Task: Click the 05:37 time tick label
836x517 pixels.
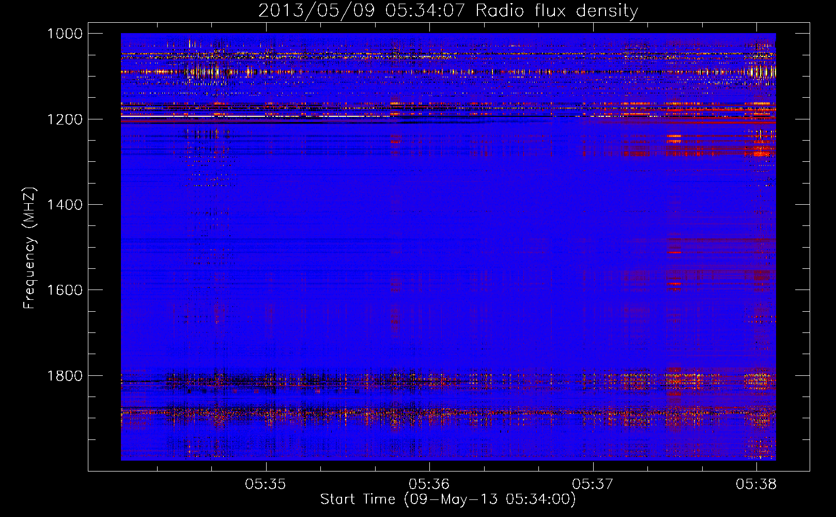Action: 593,484
